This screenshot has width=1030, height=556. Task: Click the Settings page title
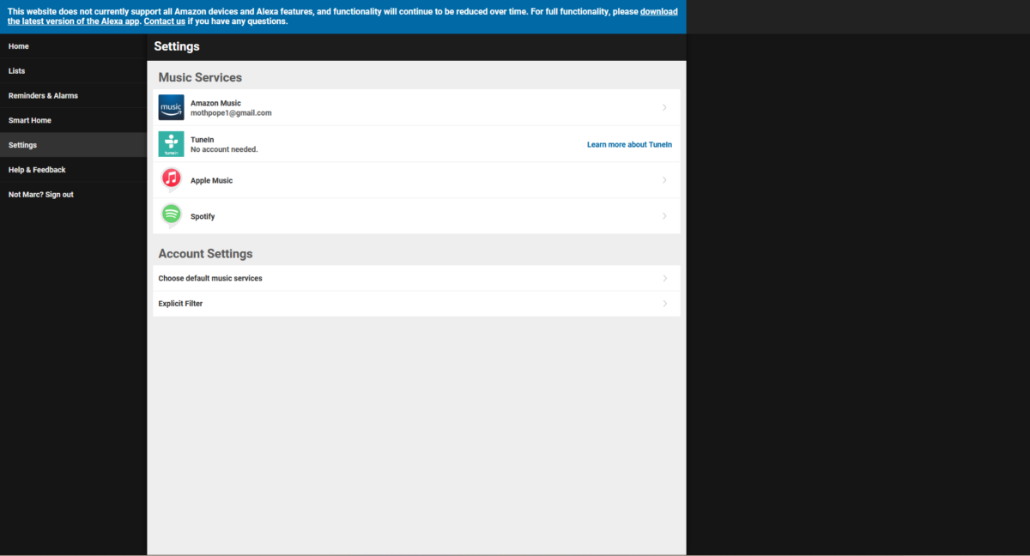177,46
